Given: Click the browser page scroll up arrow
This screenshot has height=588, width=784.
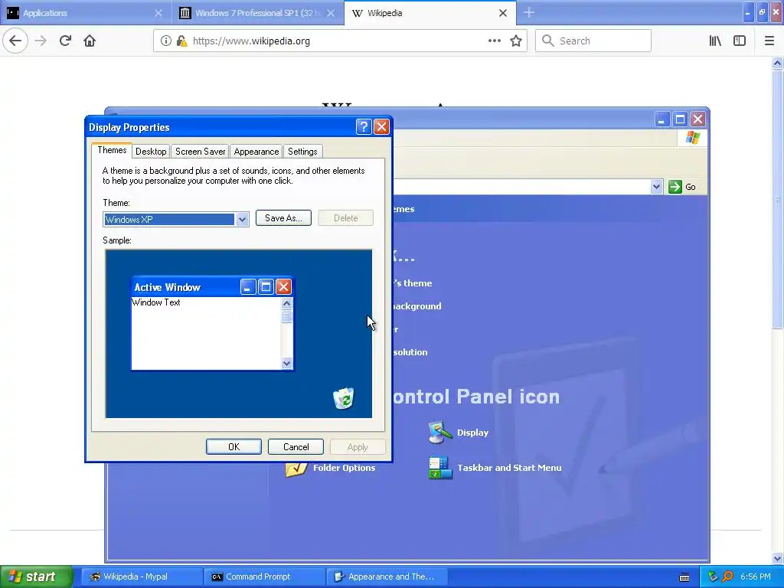Looking at the screenshot, I should point(777,63).
